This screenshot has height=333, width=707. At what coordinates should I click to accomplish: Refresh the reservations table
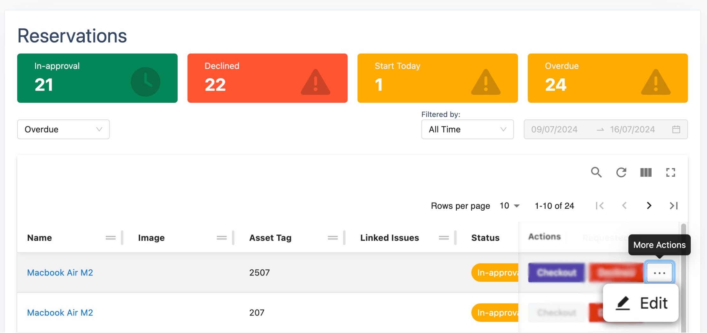[x=621, y=172]
